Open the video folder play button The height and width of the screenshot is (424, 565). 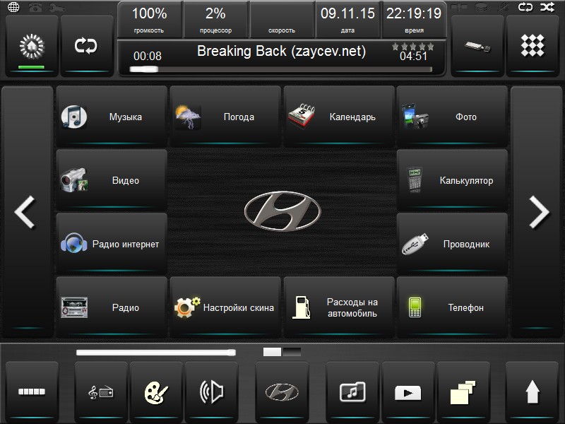pyautogui.click(x=408, y=391)
